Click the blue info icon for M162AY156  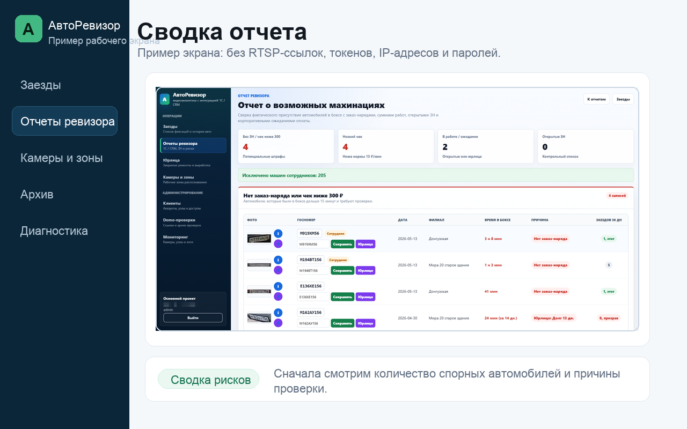278,313
